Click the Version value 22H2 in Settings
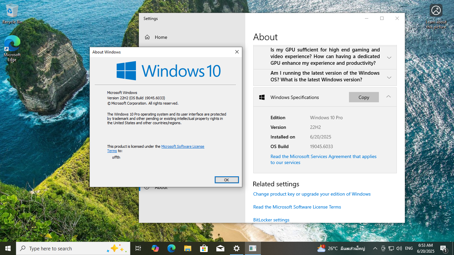Screen dimensions: 454x255 pos(315,127)
